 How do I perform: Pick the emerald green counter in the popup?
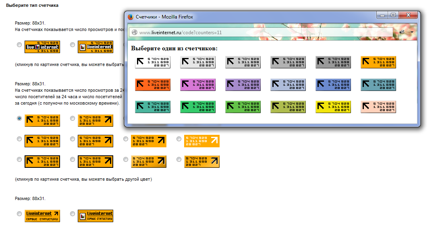click(x=198, y=107)
